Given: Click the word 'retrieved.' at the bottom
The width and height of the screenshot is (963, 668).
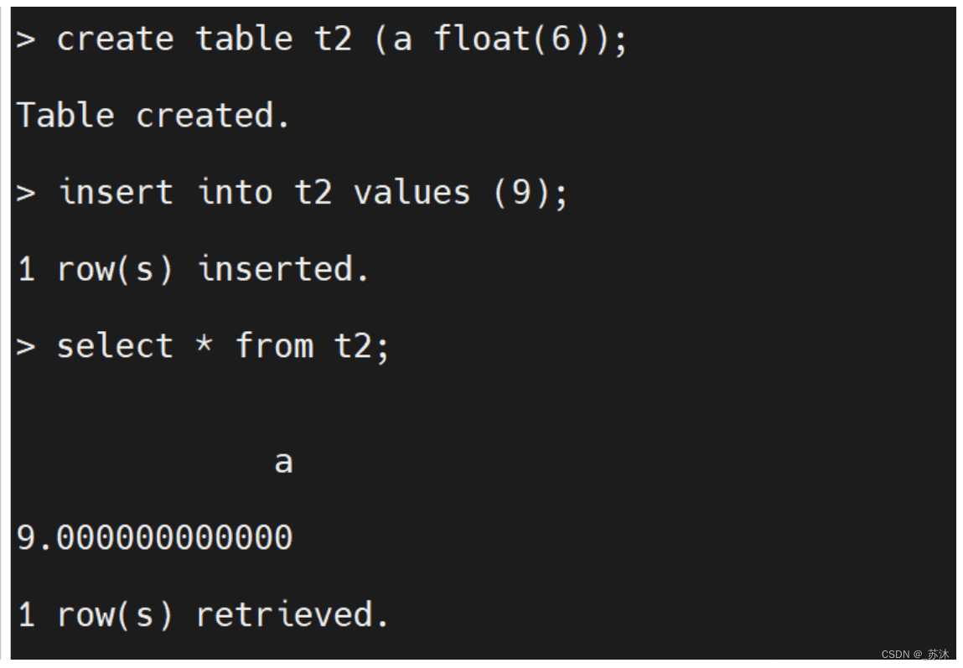Looking at the screenshot, I should tap(293, 614).
